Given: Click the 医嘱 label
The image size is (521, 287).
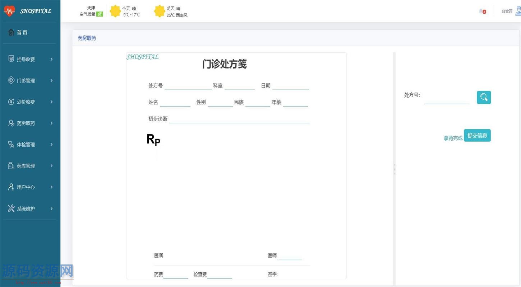Looking at the screenshot, I should point(158,255).
